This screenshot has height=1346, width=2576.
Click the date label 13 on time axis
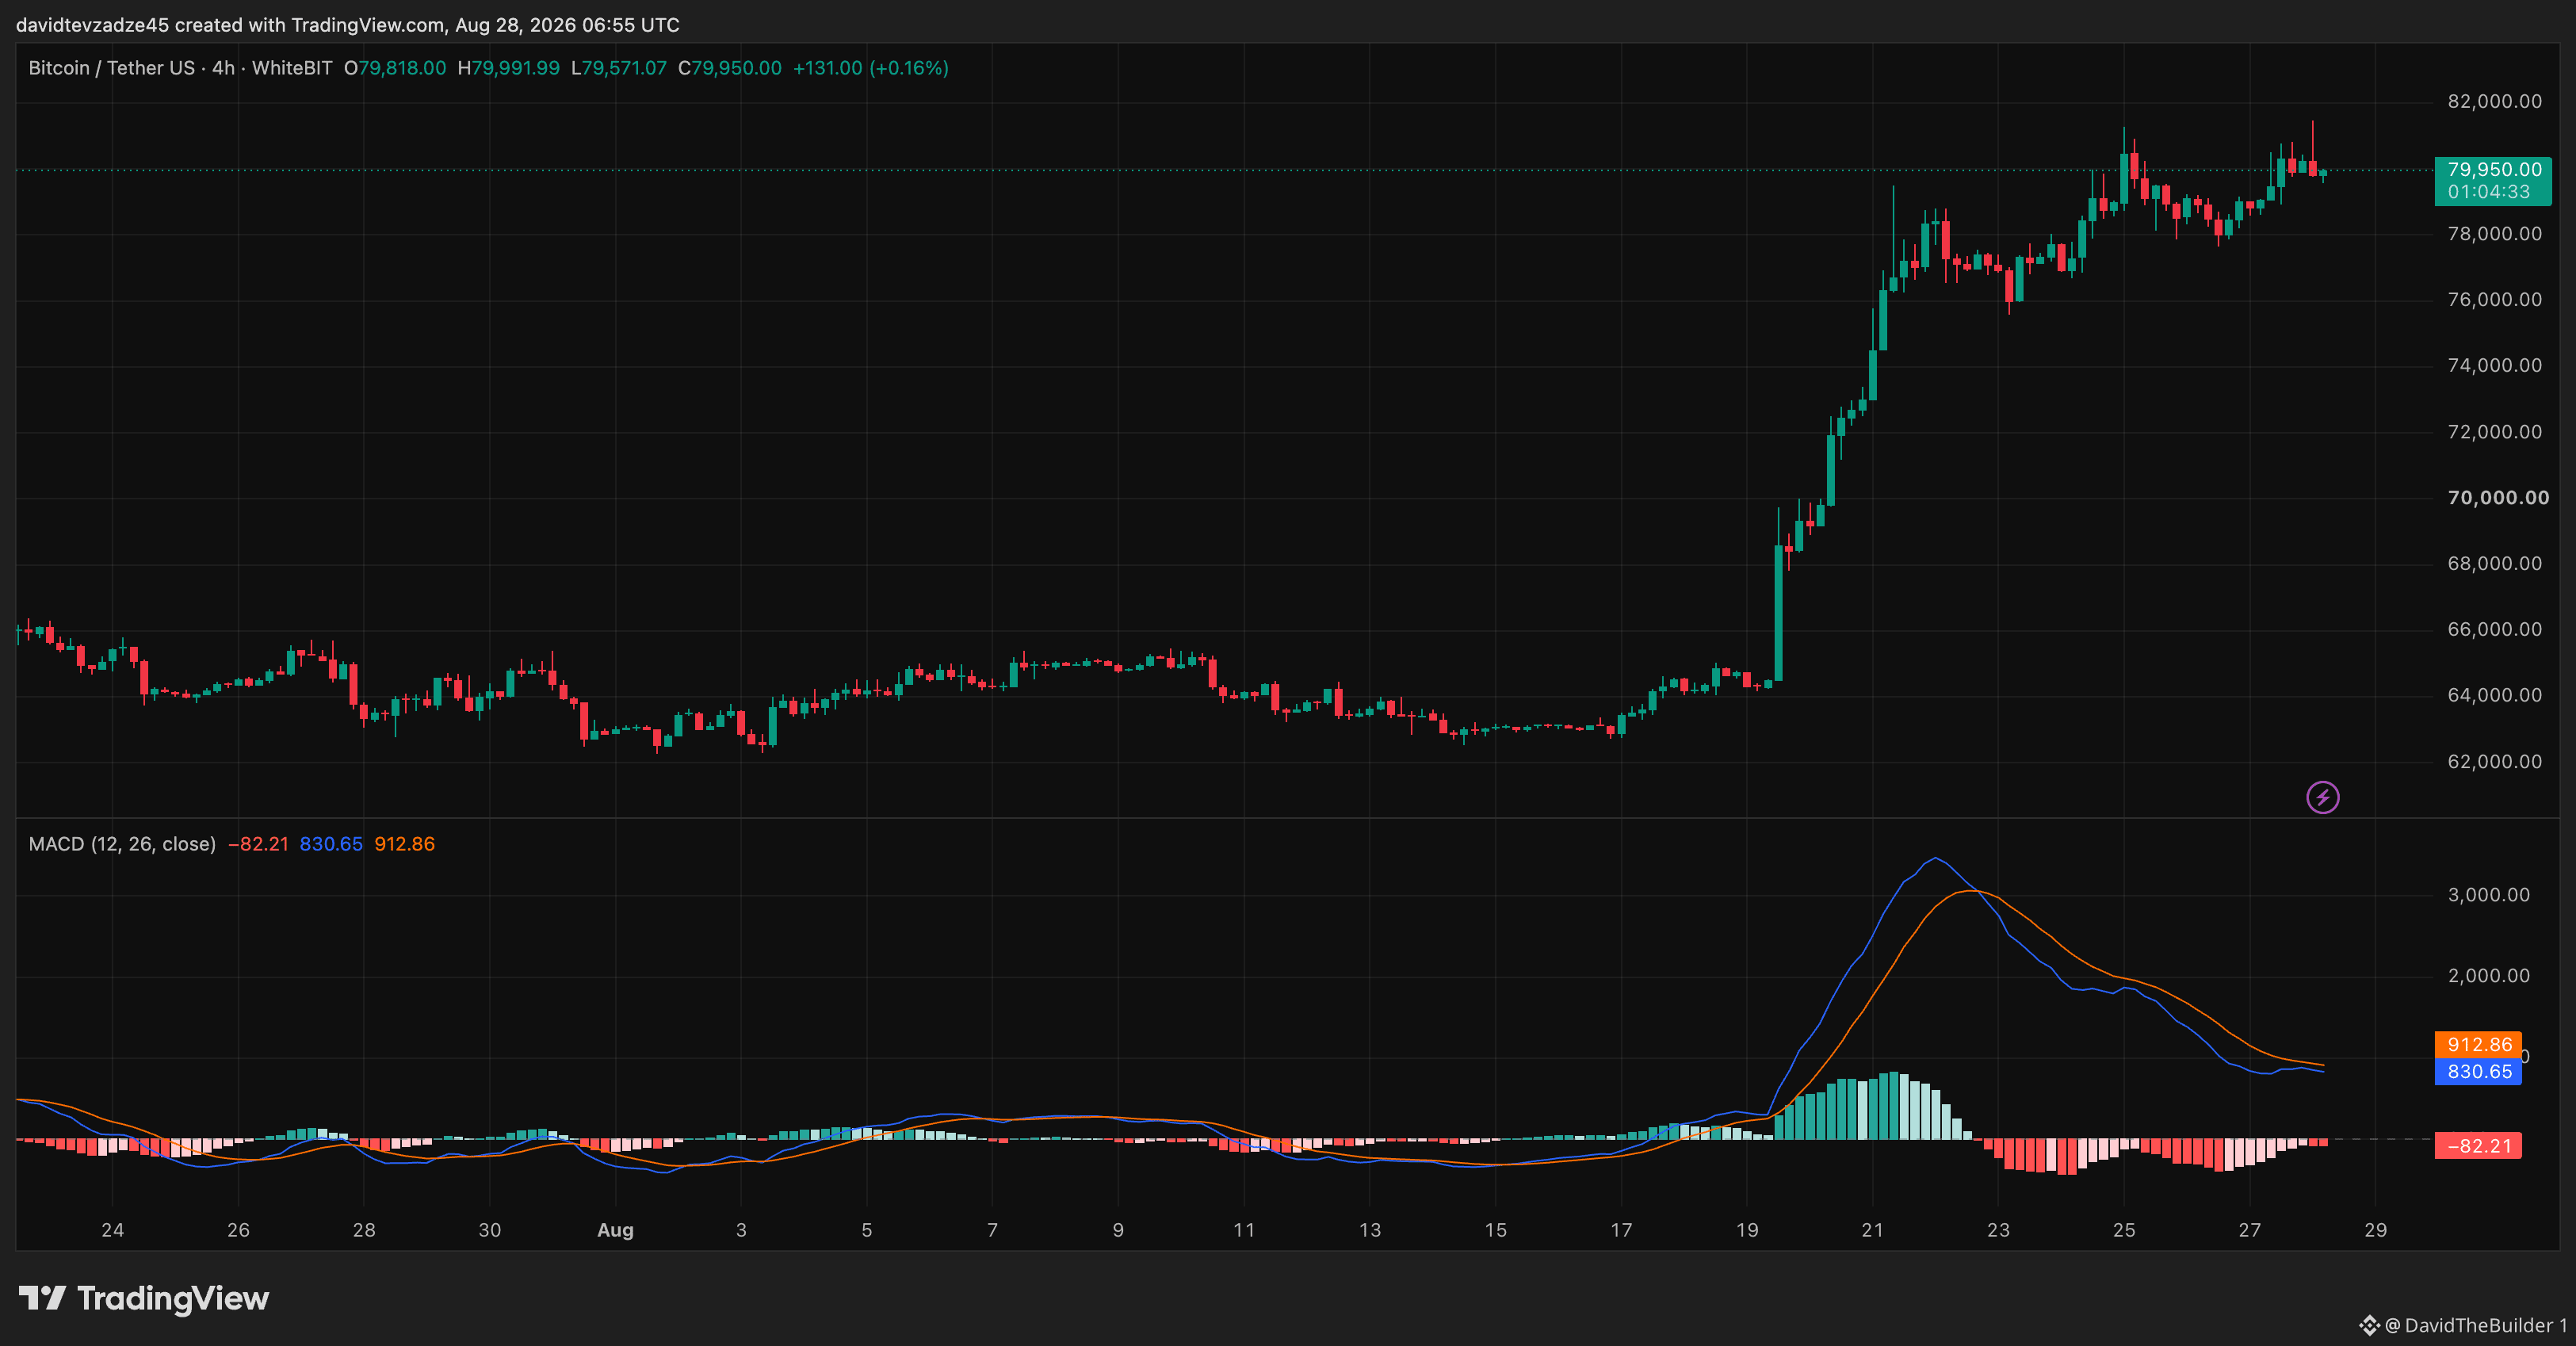coord(1370,1230)
